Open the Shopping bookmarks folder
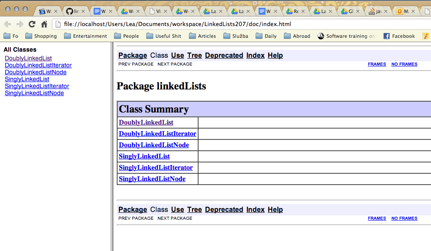 (x=41, y=36)
